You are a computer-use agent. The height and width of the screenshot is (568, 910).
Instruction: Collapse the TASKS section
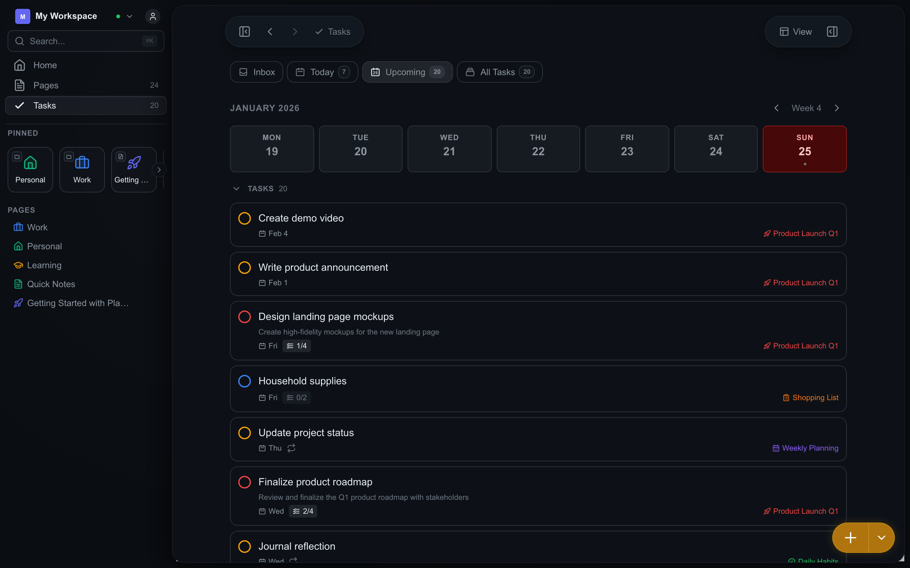coord(237,189)
